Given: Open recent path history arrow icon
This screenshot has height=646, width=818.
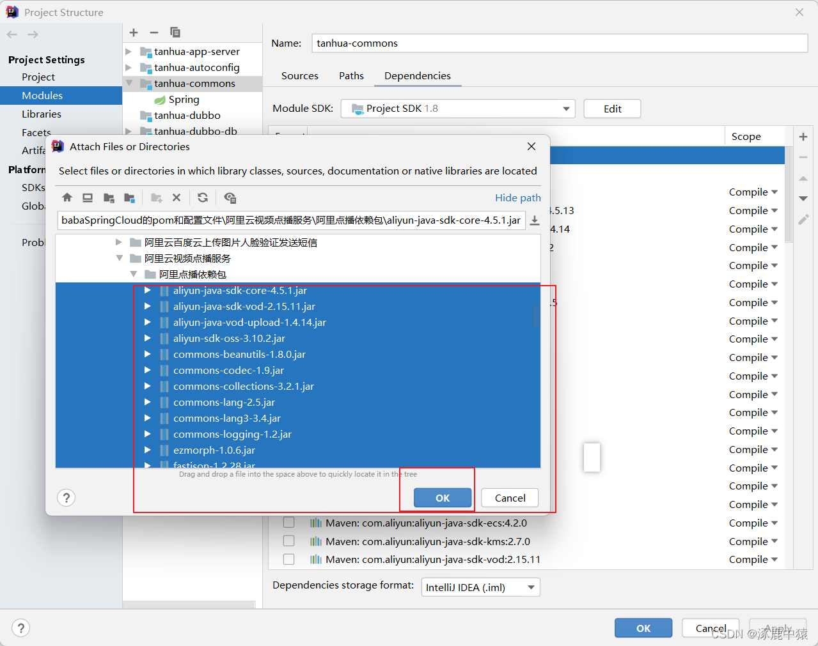Looking at the screenshot, I should (535, 220).
